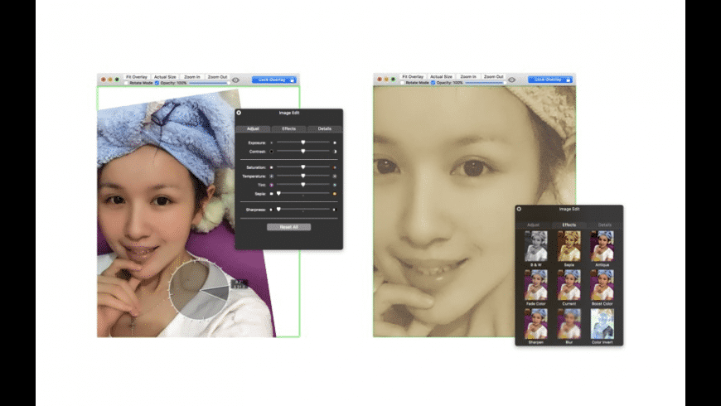Click the cool icon before Temperature slider
The image size is (721, 406).
271,176
